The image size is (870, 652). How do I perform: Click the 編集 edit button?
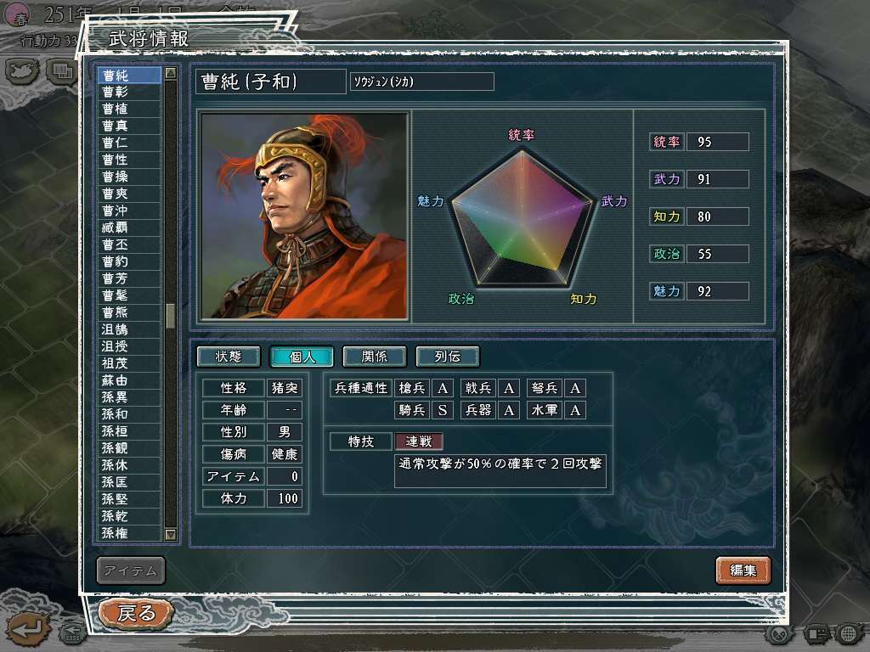(x=743, y=570)
